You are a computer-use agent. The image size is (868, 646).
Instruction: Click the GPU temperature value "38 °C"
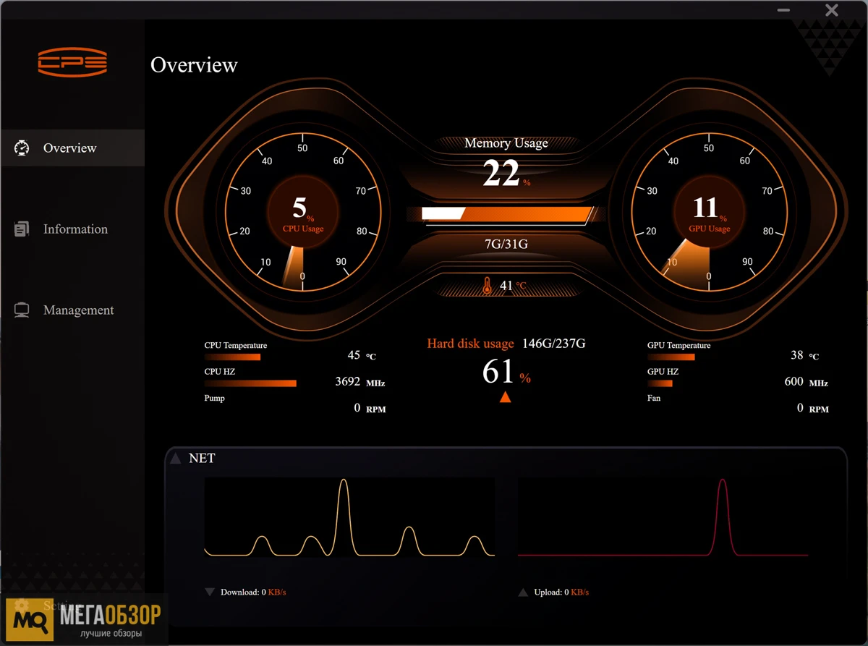click(805, 355)
